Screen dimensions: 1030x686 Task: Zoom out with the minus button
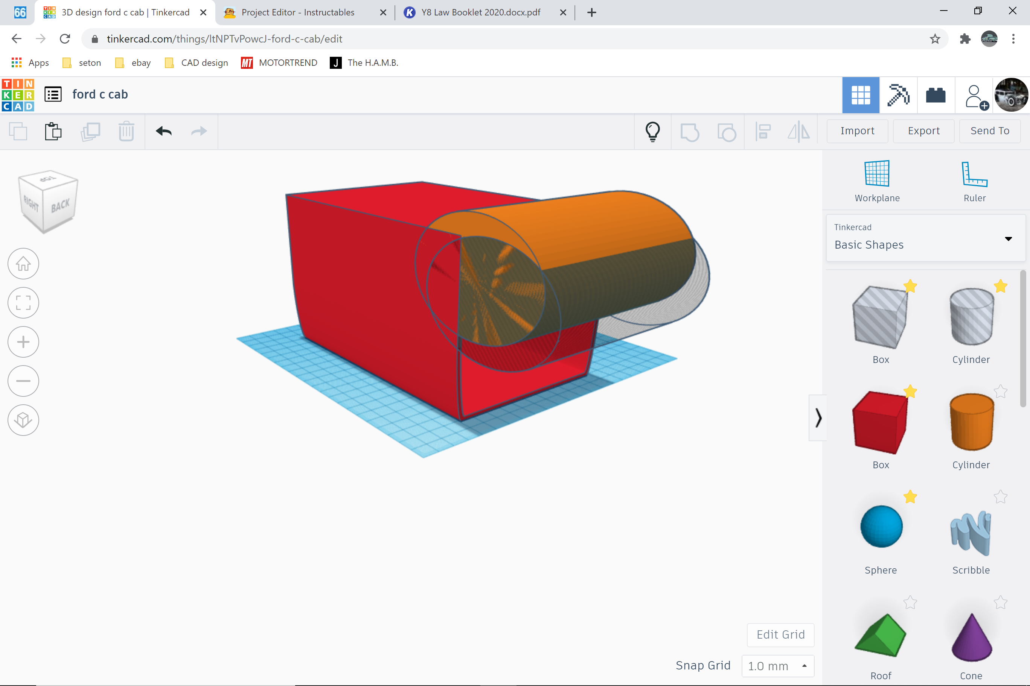pos(23,381)
